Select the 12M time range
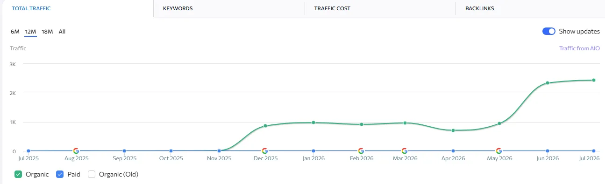Viewport: 605px width, 184px height. pyautogui.click(x=31, y=32)
